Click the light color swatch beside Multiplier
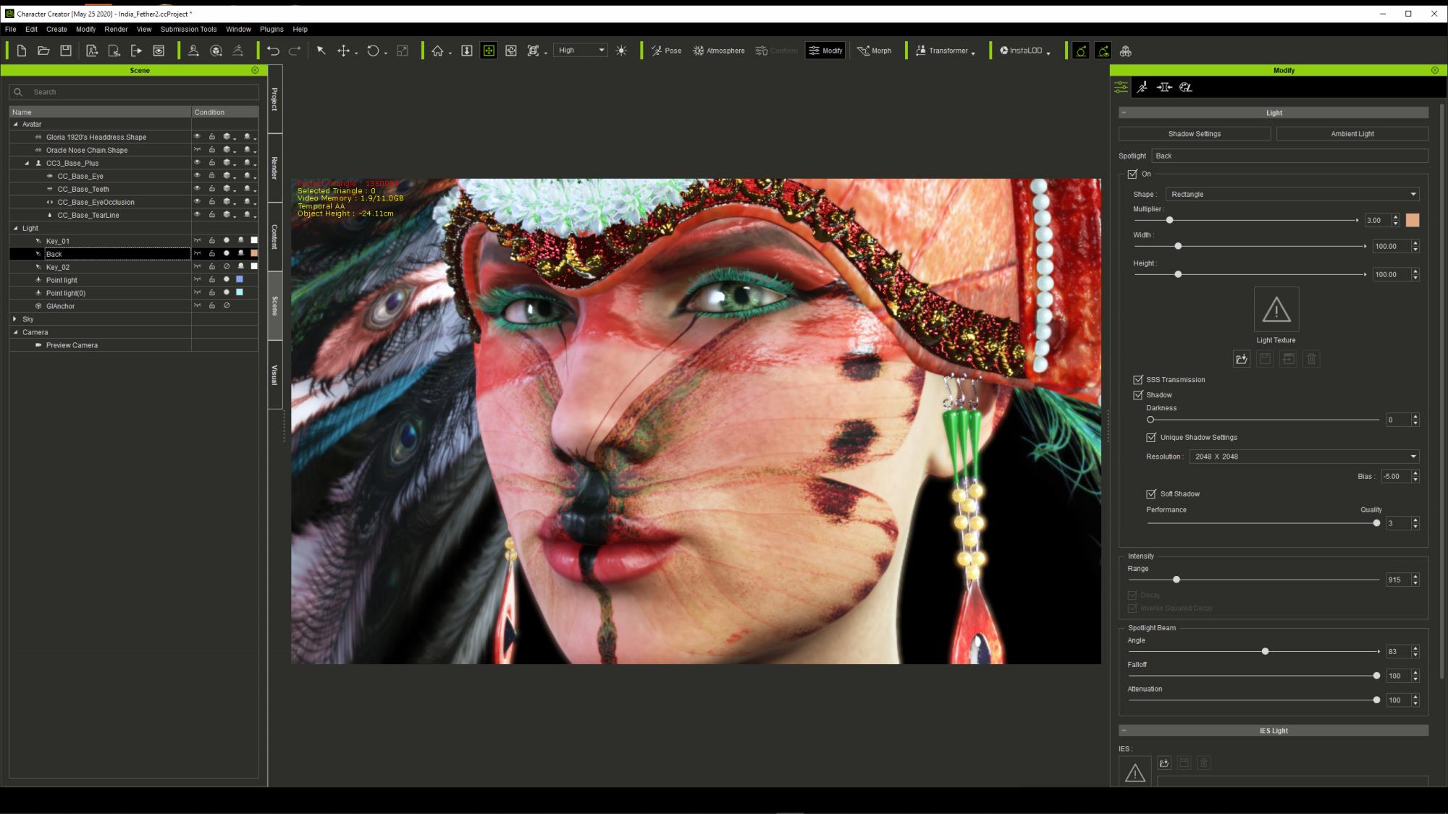The height and width of the screenshot is (814, 1448). 1413,221
